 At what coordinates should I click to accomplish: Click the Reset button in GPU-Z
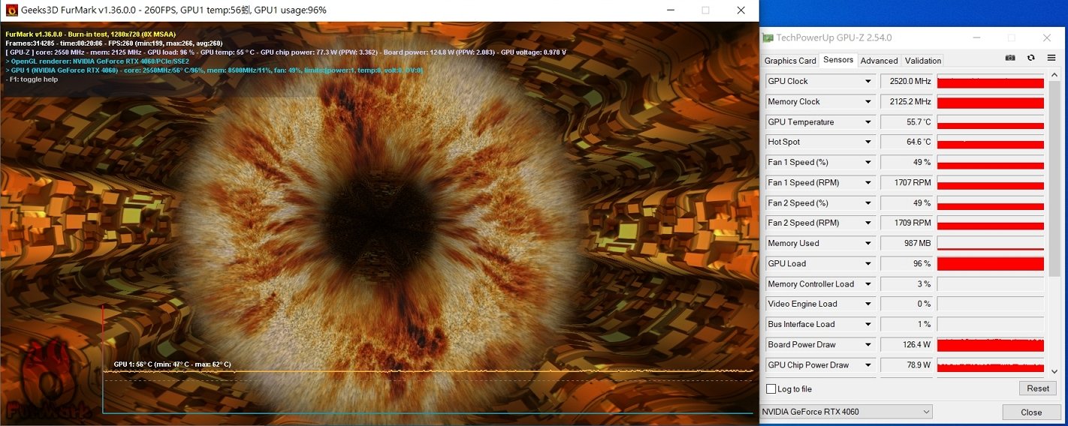click(1038, 388)
